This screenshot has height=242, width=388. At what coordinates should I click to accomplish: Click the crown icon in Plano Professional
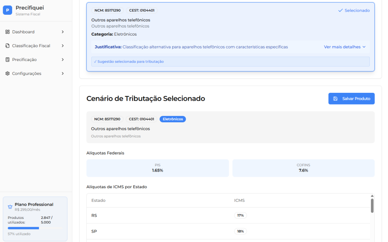[10, 207]
